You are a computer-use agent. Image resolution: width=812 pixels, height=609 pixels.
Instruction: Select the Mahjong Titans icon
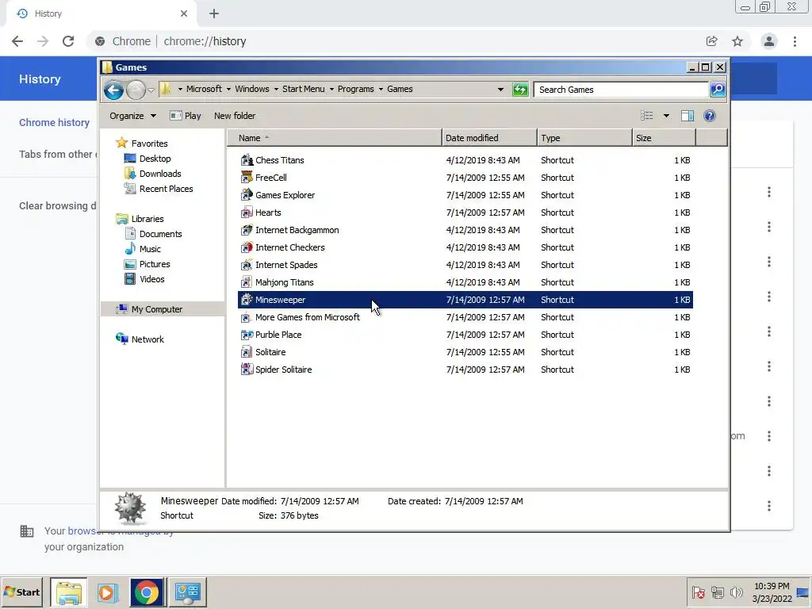tap(247, 282)
